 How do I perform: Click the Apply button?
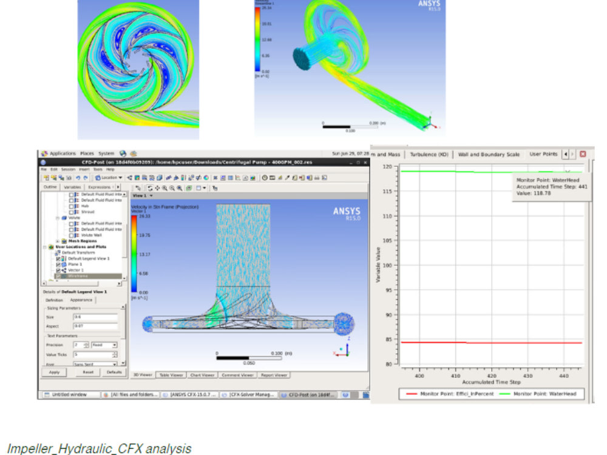tap(54, 372)
